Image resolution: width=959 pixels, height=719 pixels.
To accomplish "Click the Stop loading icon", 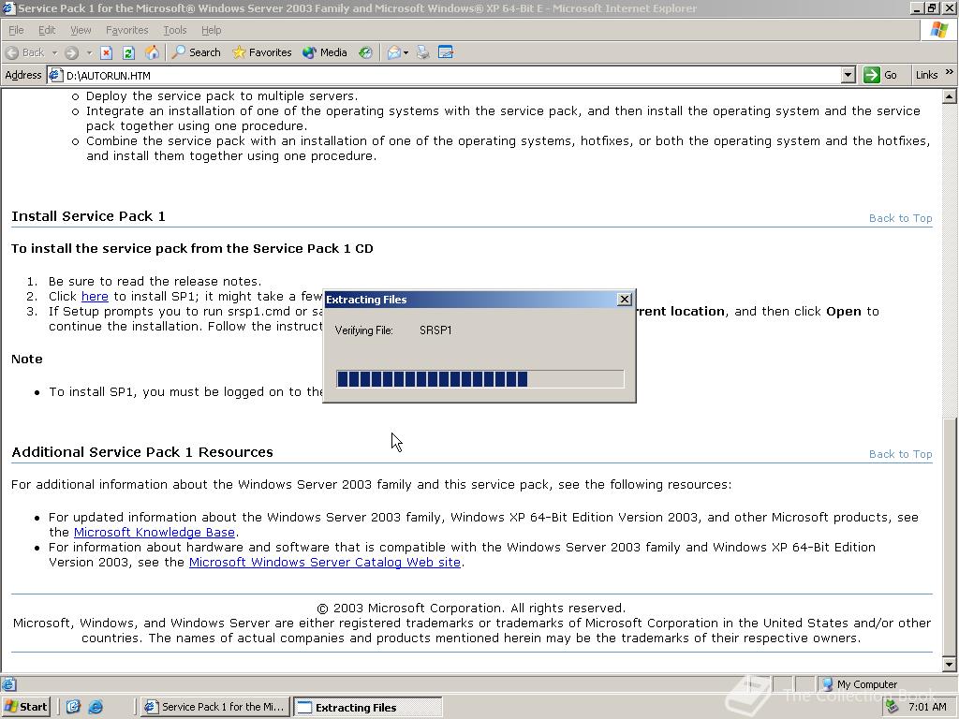I will [x=107, y=52].
